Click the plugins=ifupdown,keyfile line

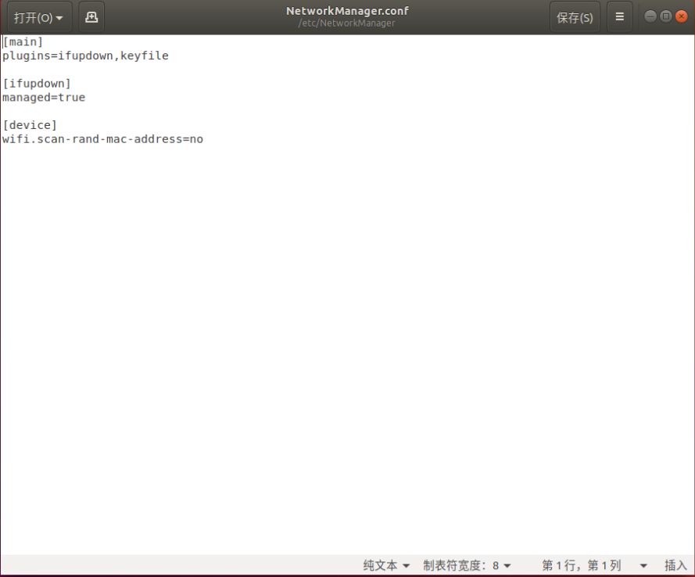pyautogui.click(x=85, y=56)
